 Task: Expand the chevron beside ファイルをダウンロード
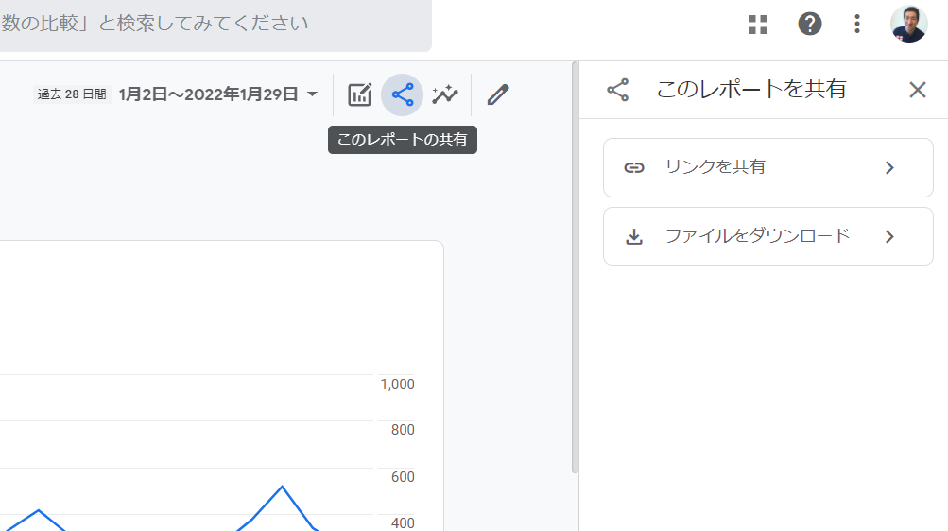pyautogui.click(x=889, y=237)
